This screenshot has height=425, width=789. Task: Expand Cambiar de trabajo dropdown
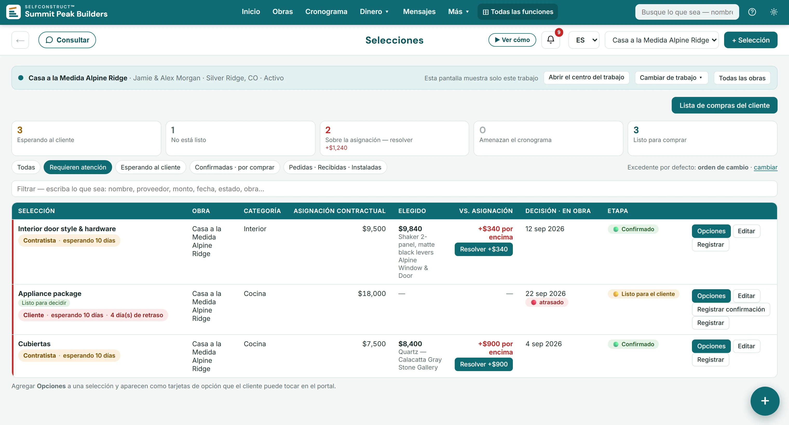(671, 78)
